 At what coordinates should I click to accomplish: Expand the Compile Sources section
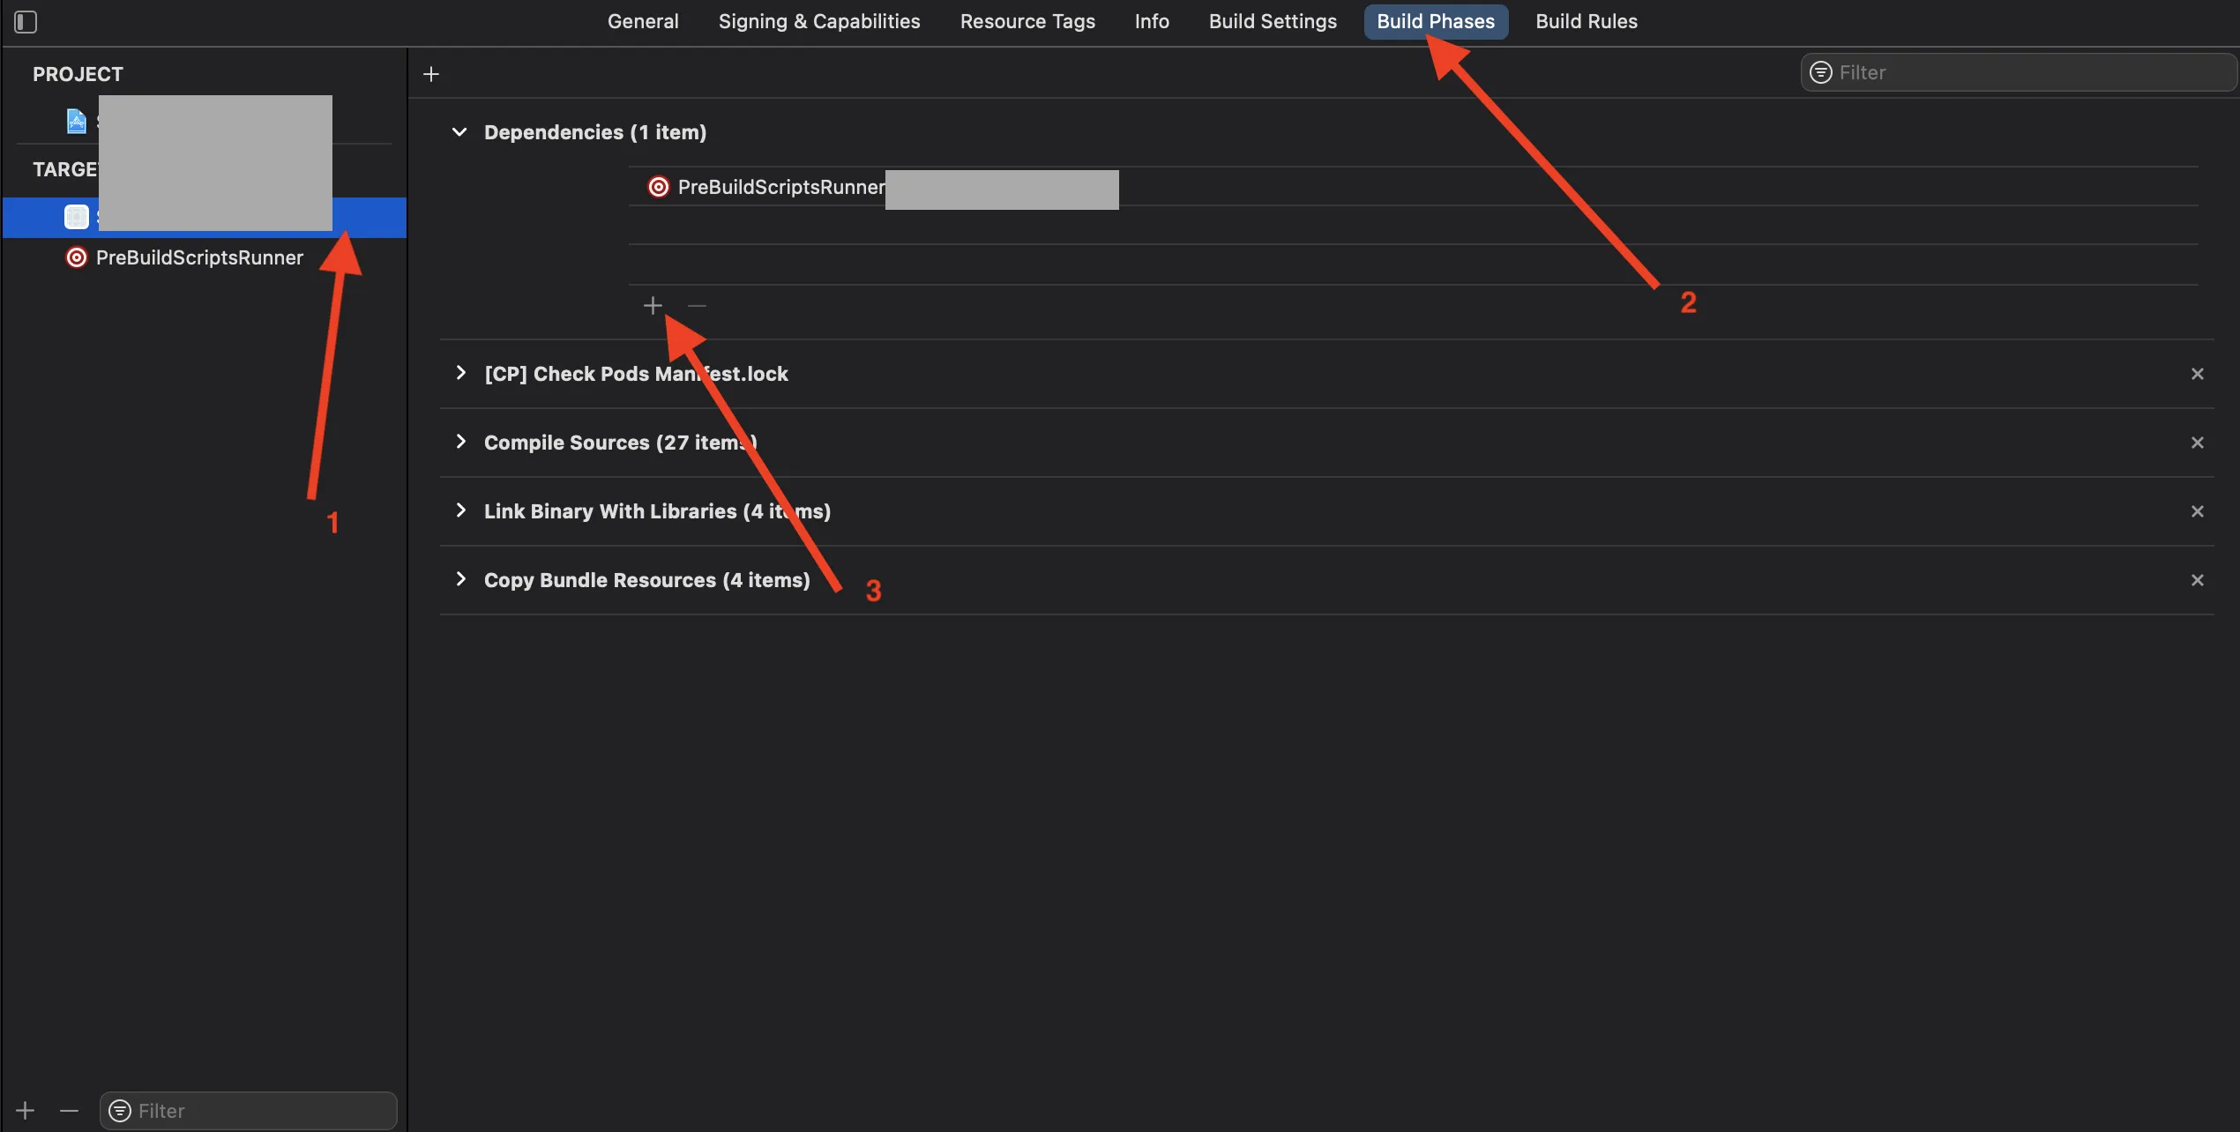click(460, 442)
